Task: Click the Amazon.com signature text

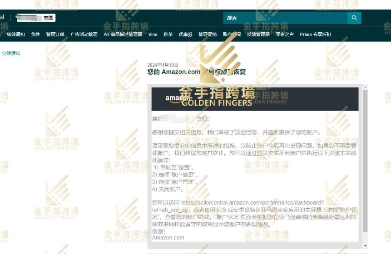Action: click(x=168, y=238)
